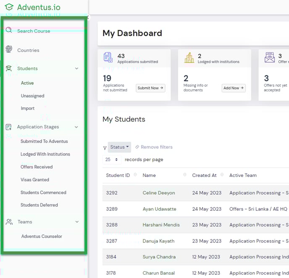Open the Import students page
The image size is (289, 278).
pyautogui.click(x=28, y=108)
